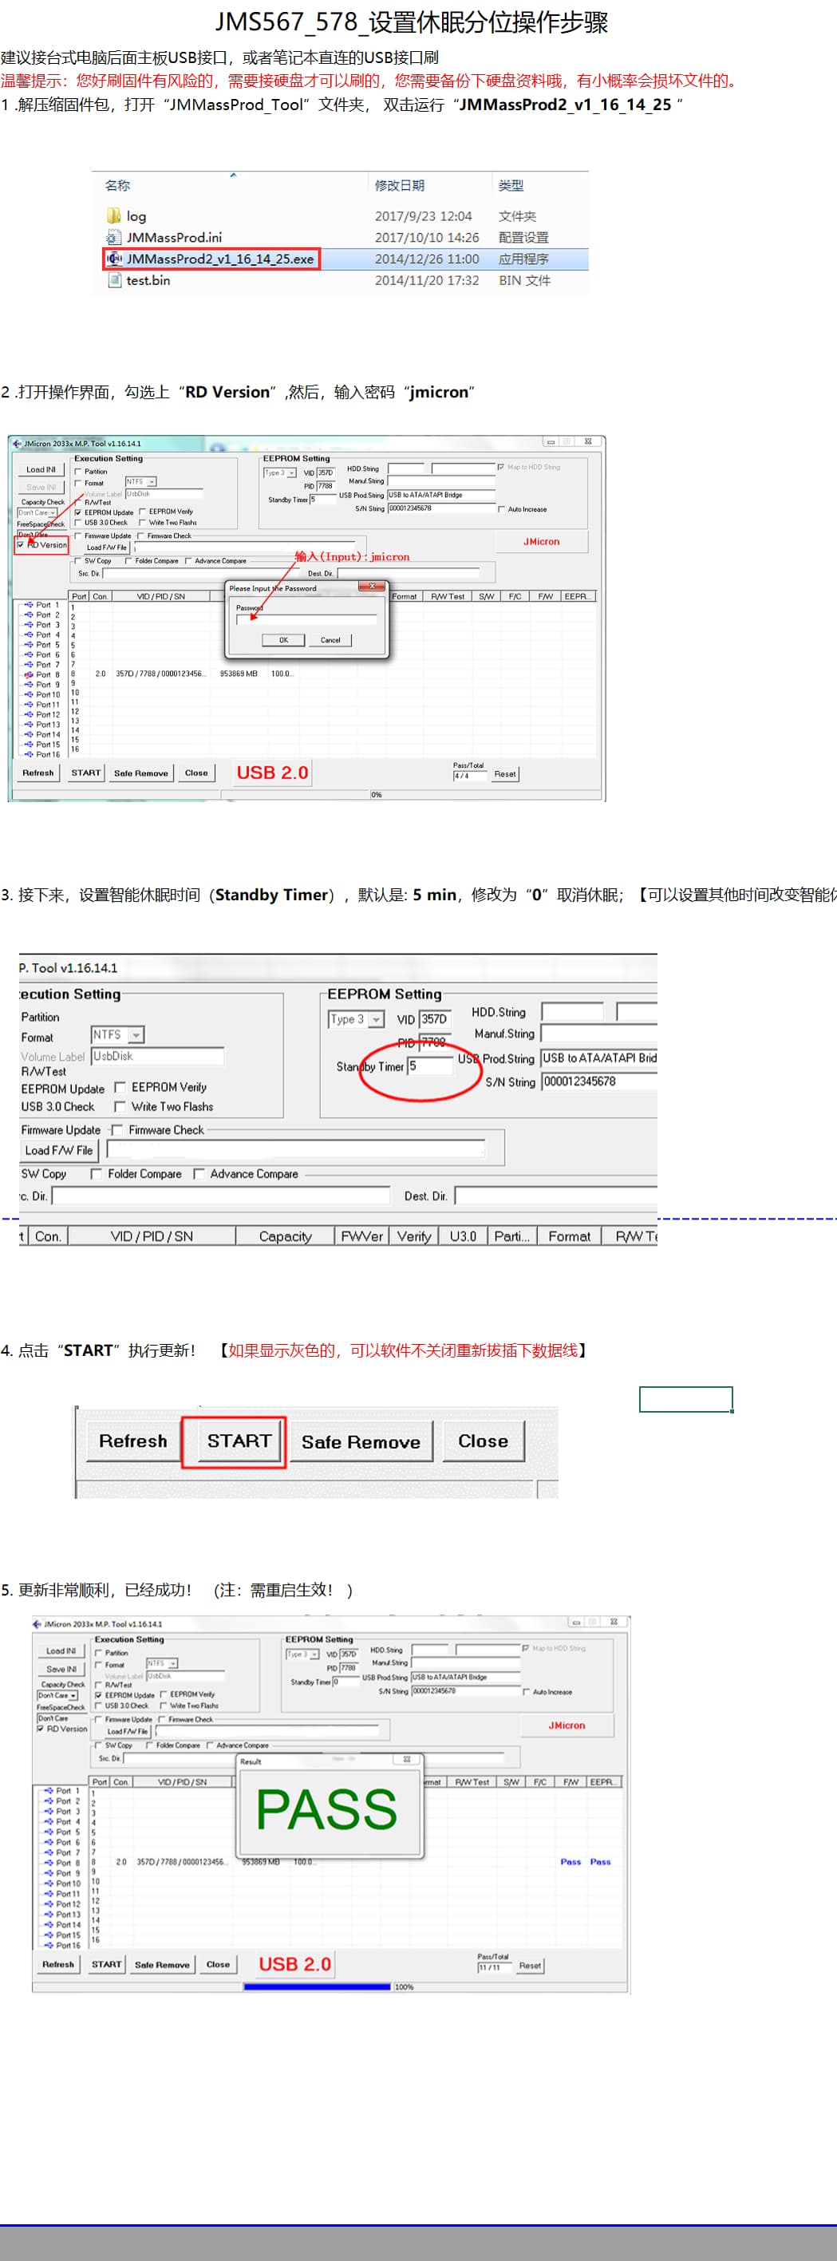Click Port 16 USB icon in PASS-result window
The width and height of the screenshot is (837, 2261).
point(49,1945)
